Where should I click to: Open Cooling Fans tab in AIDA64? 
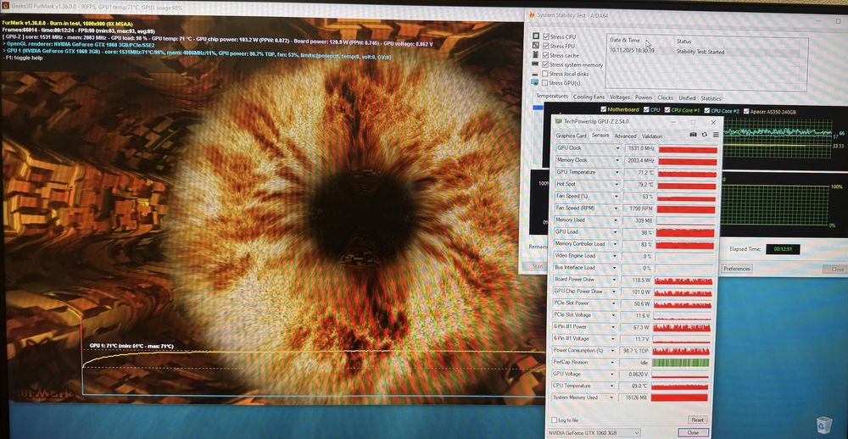[589, 97]
